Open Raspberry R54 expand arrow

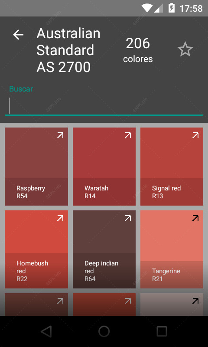click(x=60, y=135)
